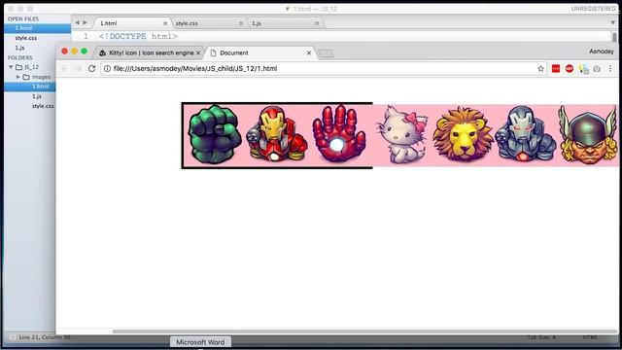Go to previous tab arrow in Sublime
Image resolution: width=622 pixels, height=350 pixels.
click(78, 22)
